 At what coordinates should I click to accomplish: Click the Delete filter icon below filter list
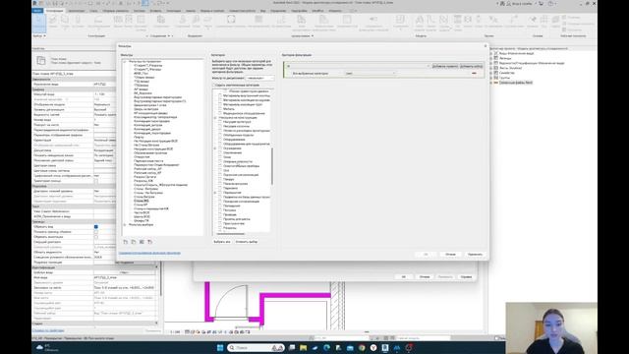[x=150, y=242]
